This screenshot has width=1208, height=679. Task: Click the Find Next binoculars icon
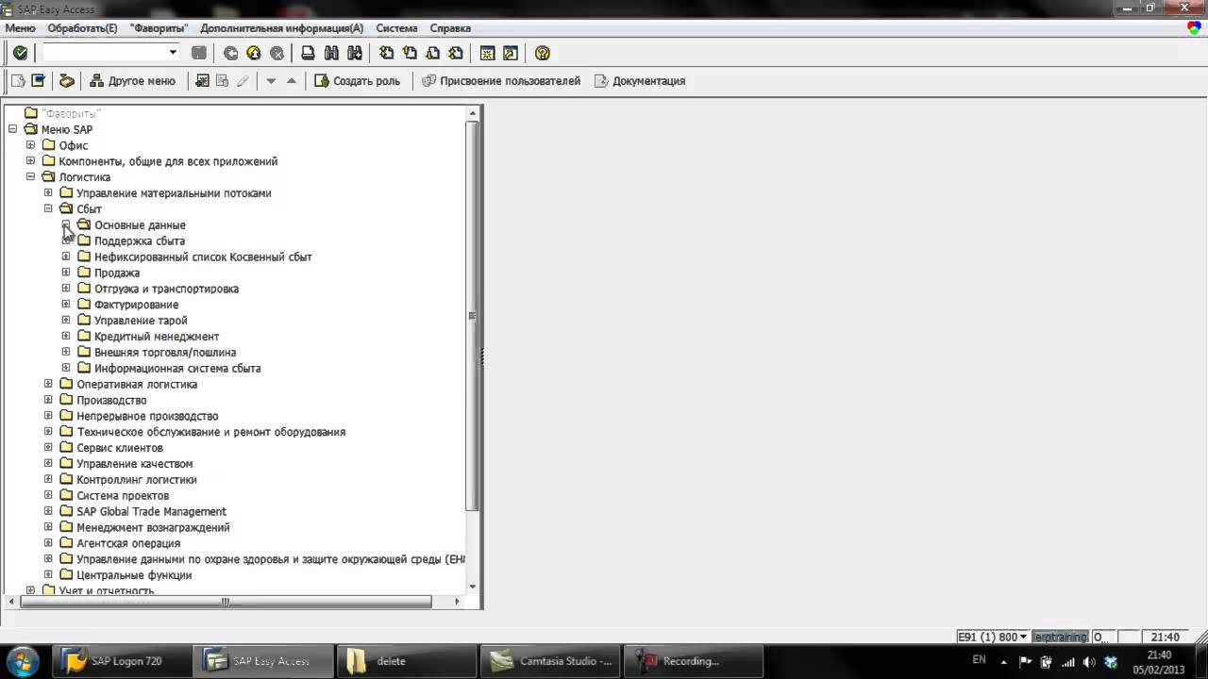[x=355, y=53]
